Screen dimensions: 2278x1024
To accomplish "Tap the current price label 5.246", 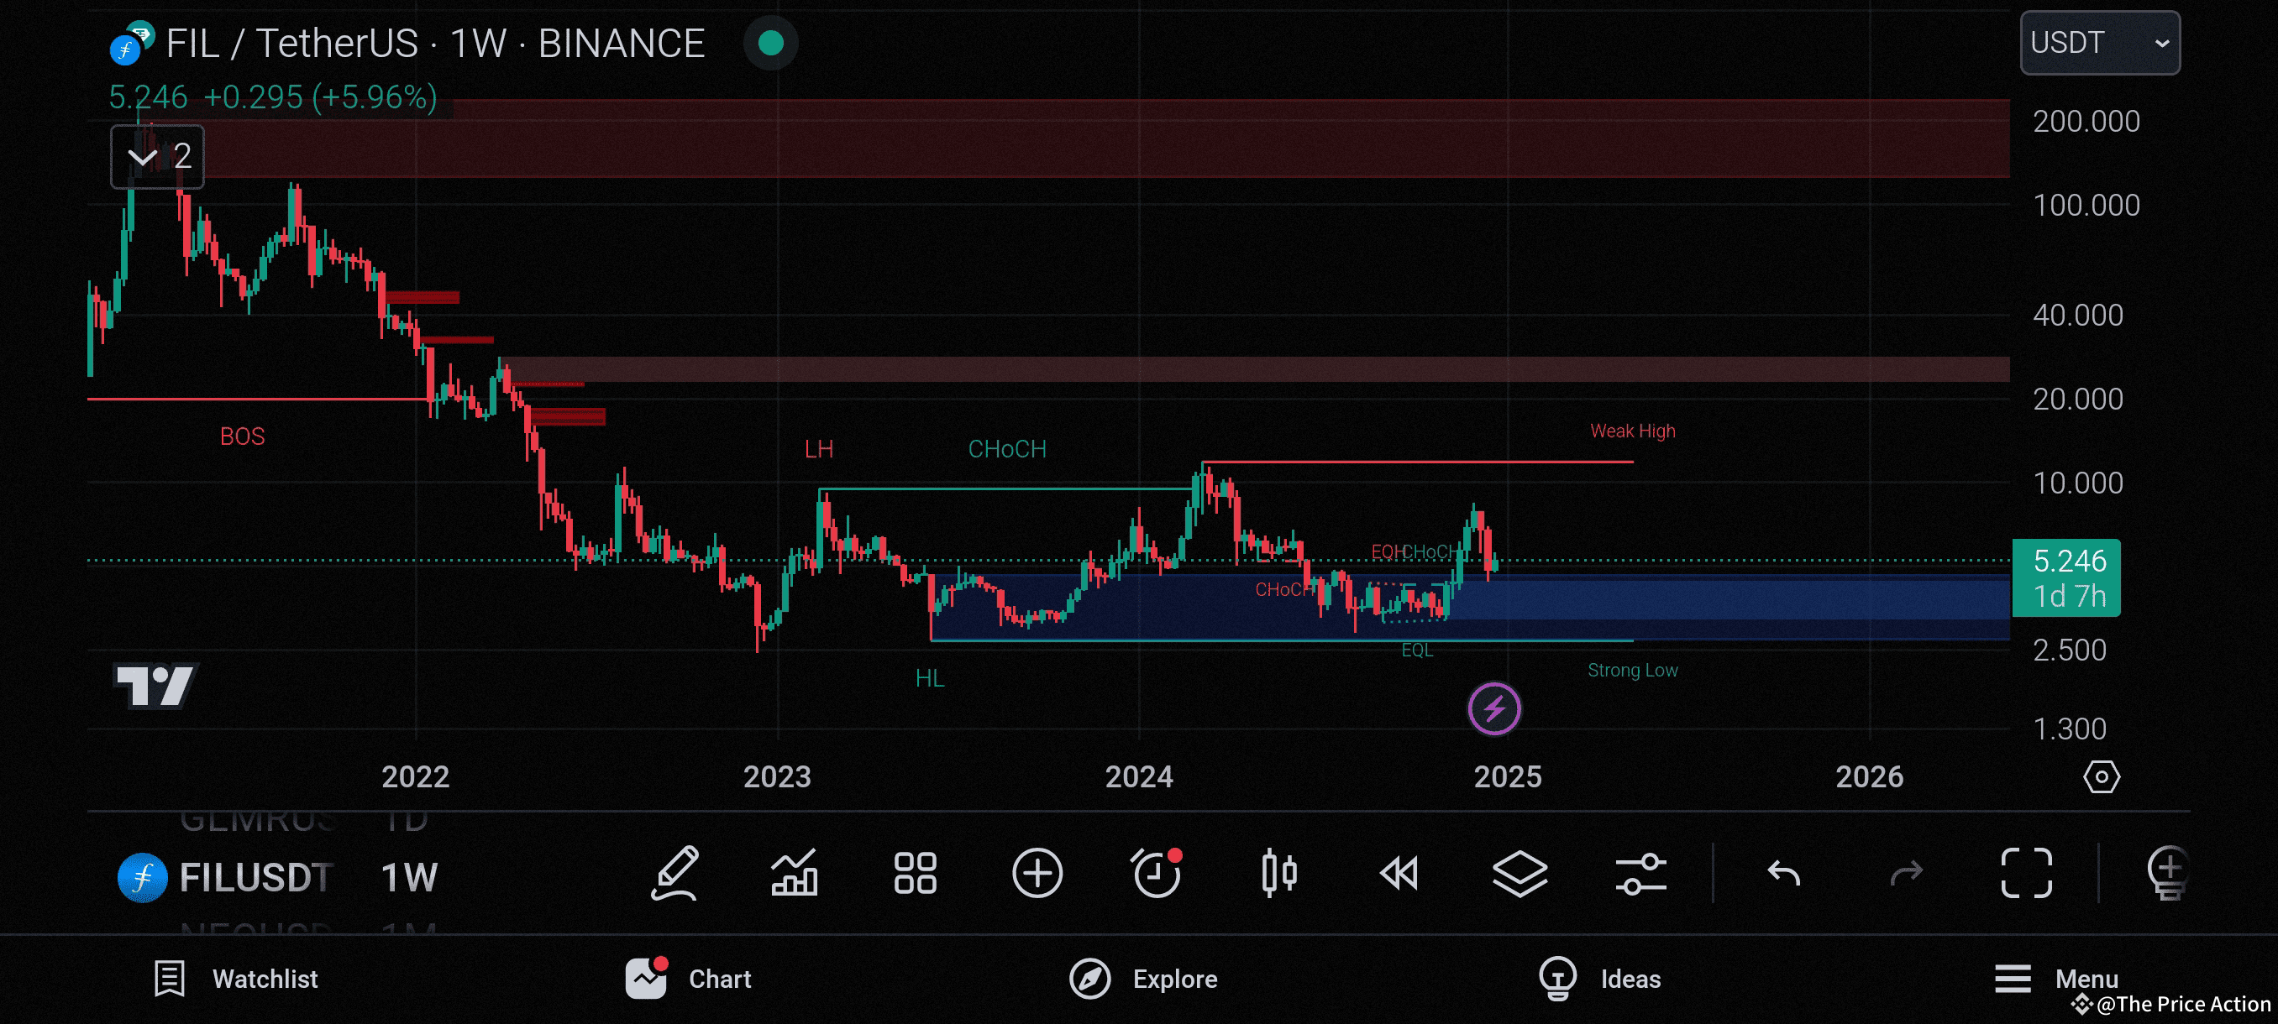I will [2066, 577].
